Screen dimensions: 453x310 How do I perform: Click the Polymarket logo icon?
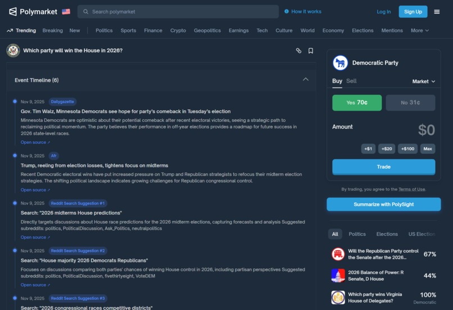[13, 12]
